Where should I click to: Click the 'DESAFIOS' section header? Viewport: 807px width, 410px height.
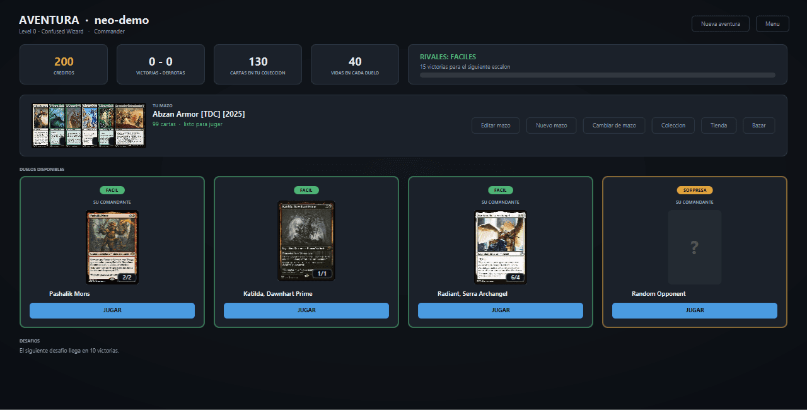30,341
